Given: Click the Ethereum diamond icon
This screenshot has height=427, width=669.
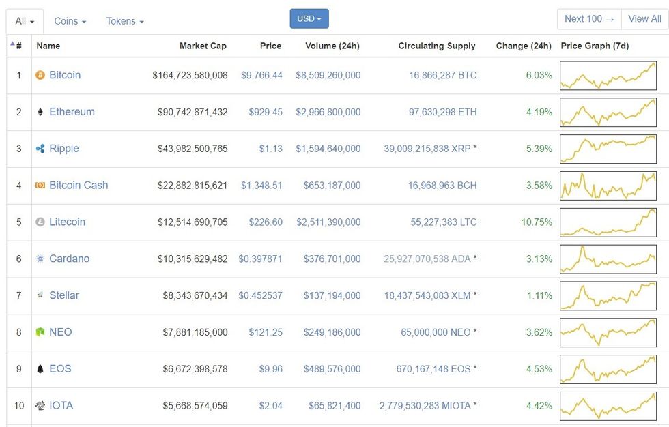Looking at the screenshot, I should [41, 112].
